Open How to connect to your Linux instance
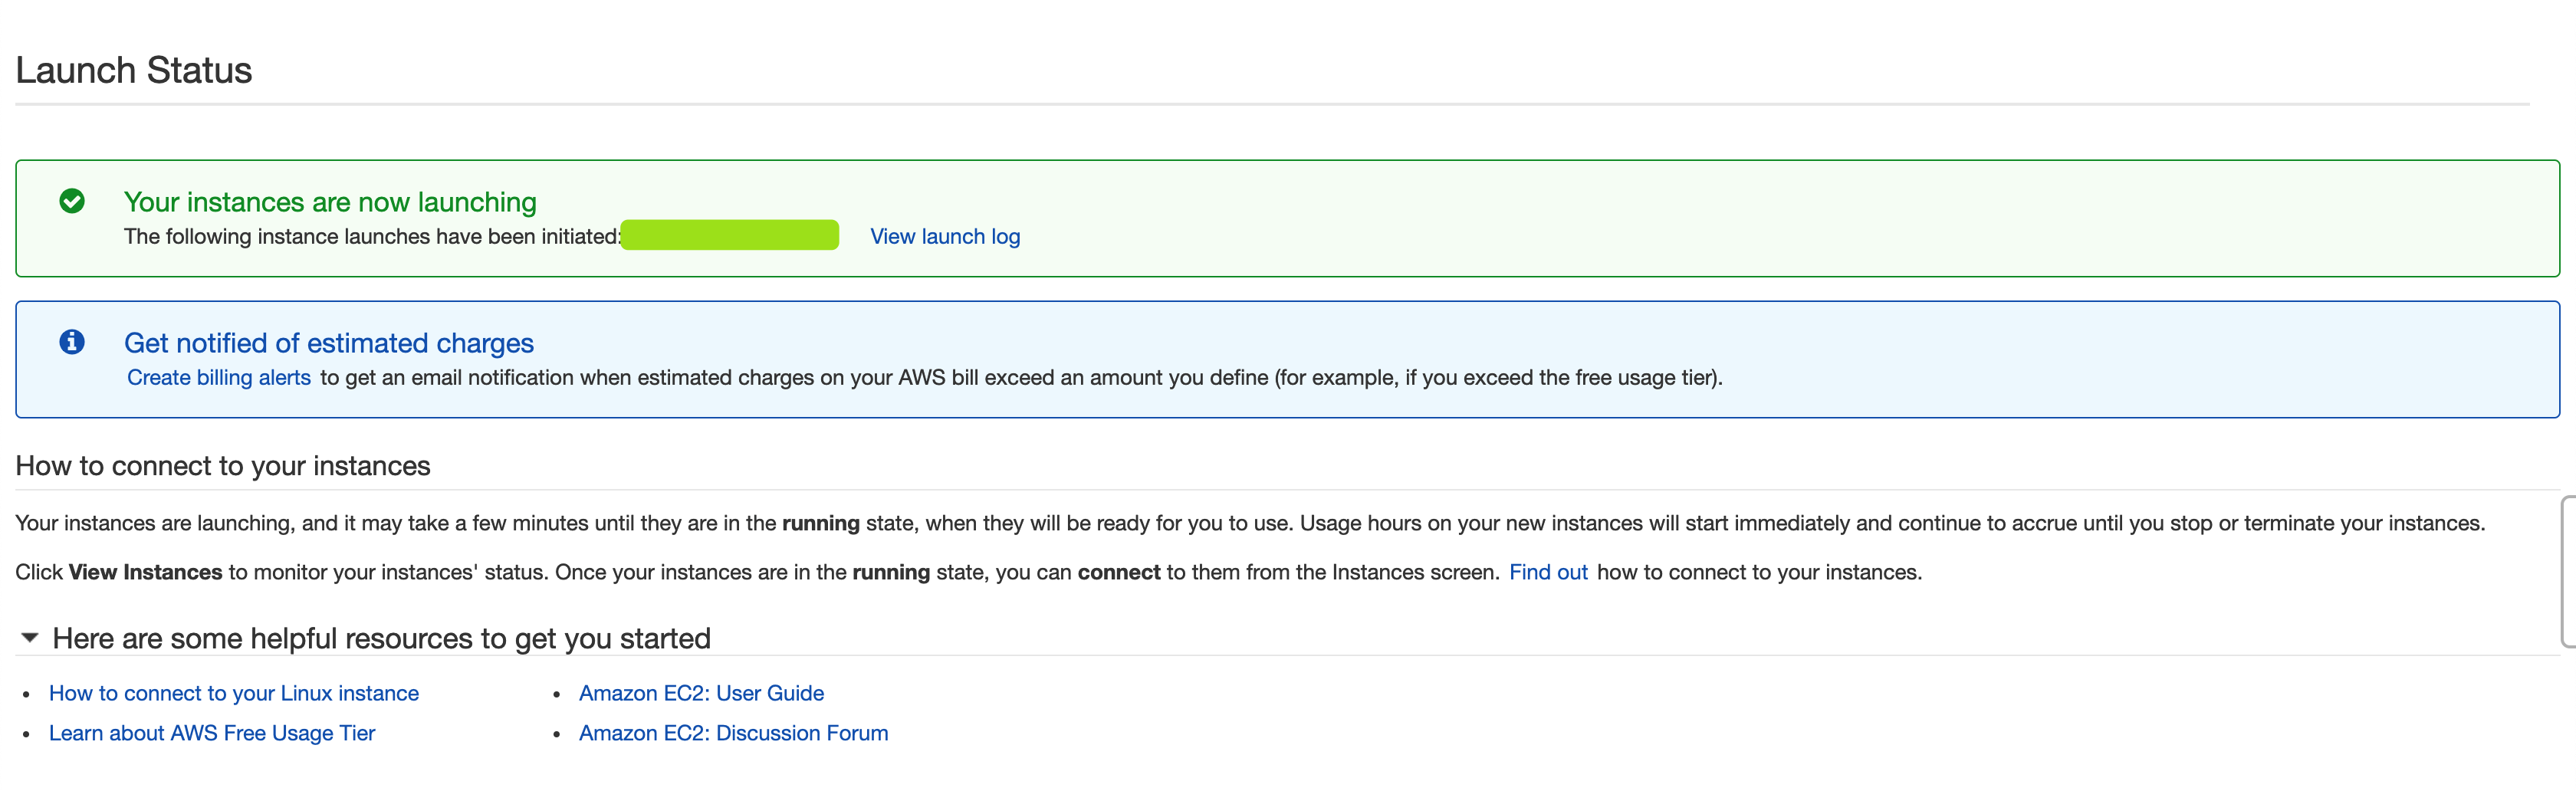The width and height of the screenshot is (2576, 791). [233, 693]
